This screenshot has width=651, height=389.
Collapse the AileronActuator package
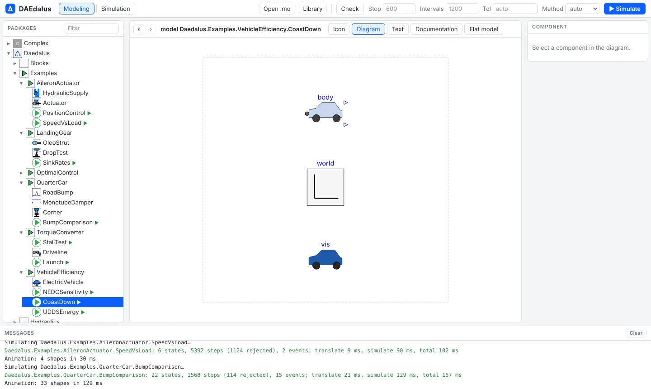pyautogui.click(x=21, y=83)
